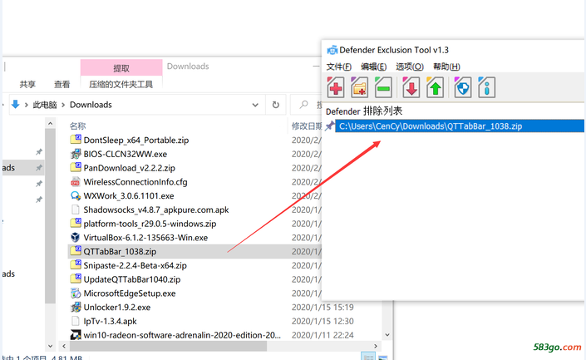Click the Explorer refresh button
586x360 pixels.
(x=276, y=105)
